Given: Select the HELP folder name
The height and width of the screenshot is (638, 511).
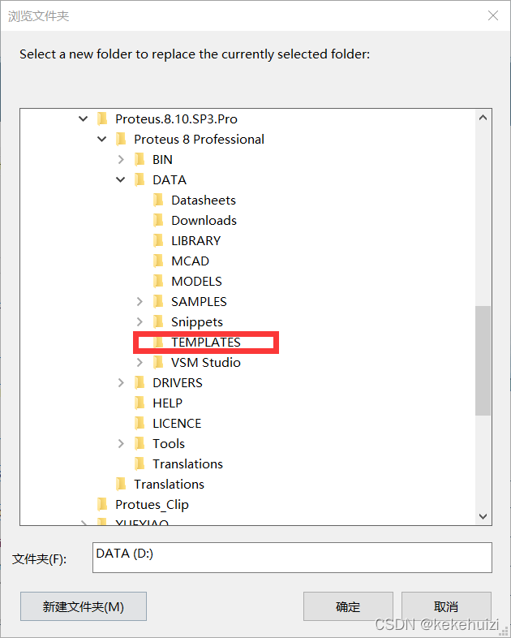Looking at the screenshot, I should click(x=167, y=403).
